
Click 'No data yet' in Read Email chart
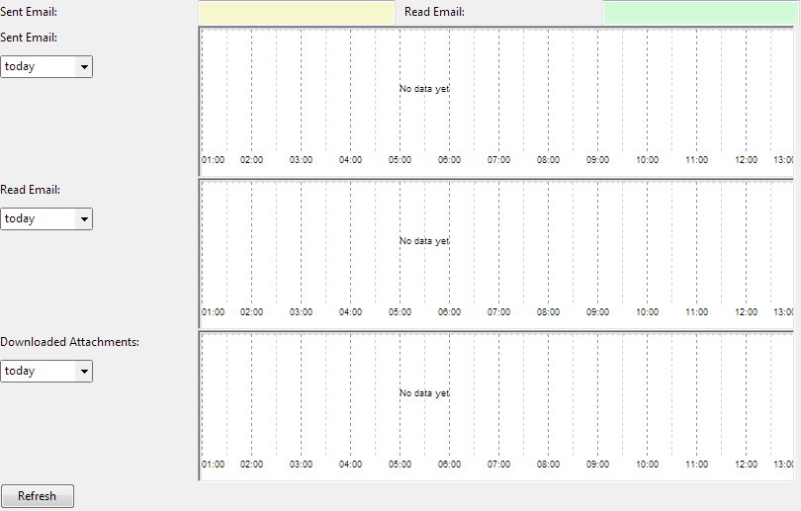pyautogui.click(x=424, y=241)
